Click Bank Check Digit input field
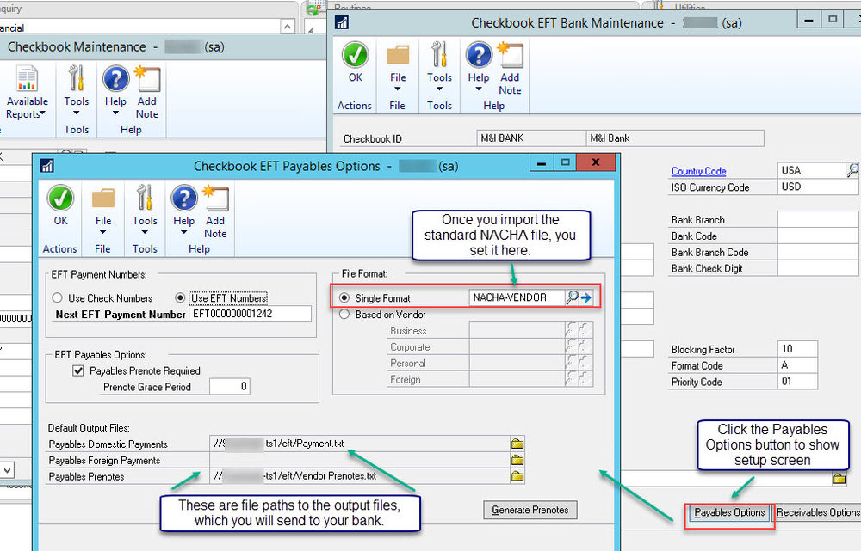 818,268
